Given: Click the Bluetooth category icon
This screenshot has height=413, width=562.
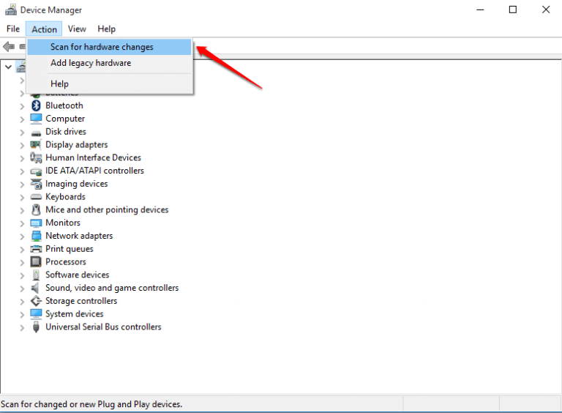Looking at the screenshot, I should pyautogui.click(x=36, y=105).
